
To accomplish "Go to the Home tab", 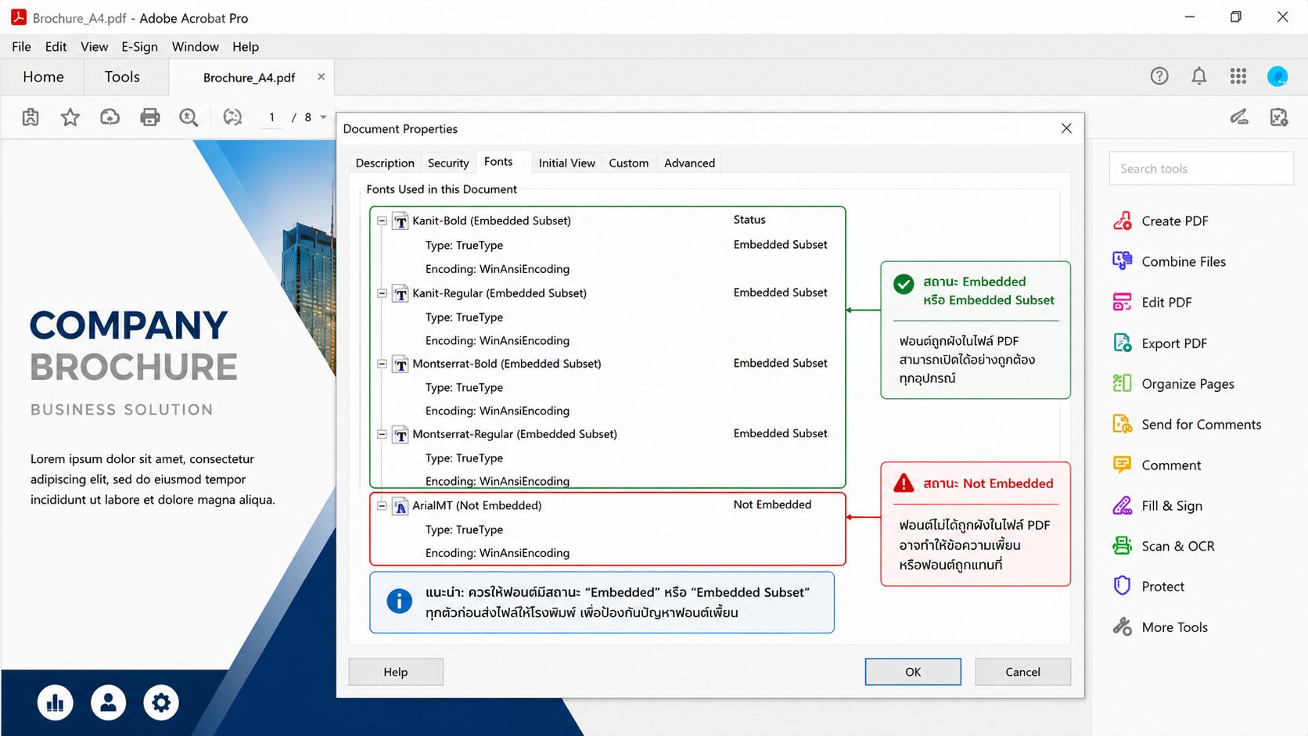I will pos(43,77).
